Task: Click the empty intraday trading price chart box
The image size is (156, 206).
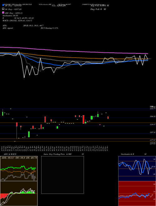Action: (62, 175)
